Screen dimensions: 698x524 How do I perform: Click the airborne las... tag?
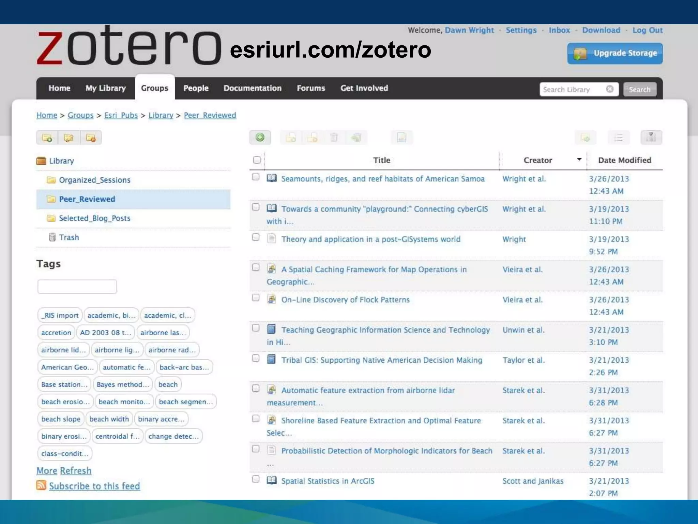click(163, 333)
